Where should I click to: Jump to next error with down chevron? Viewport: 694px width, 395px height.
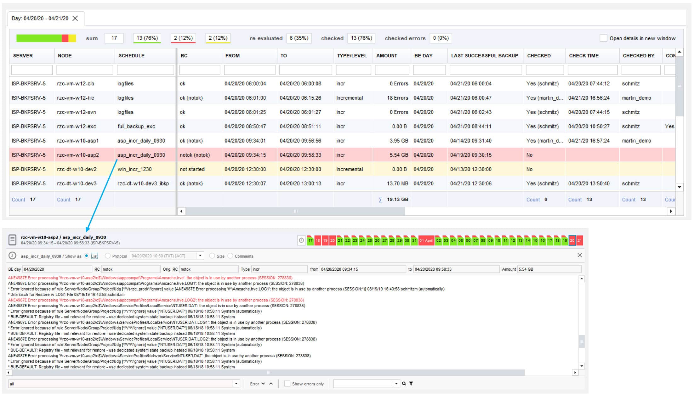point(263,384)
